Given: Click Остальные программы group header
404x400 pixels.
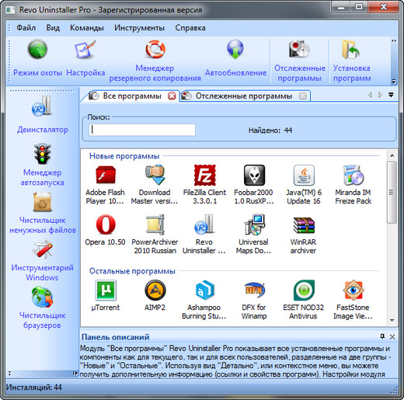Looking at the screenshot, I should tap(132, 271).
